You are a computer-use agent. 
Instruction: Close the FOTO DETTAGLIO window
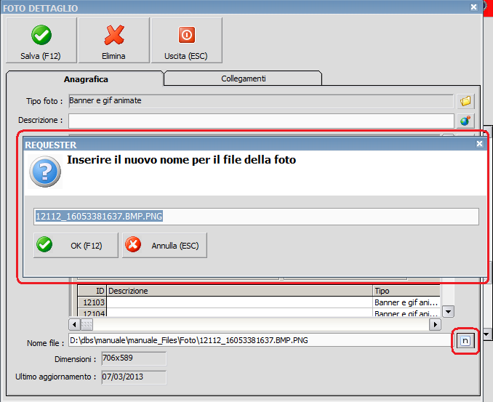(474, 7)
